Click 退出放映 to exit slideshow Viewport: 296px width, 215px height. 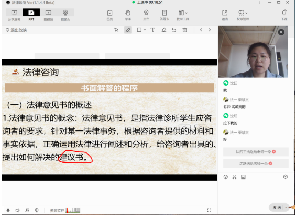click(x=16, y=30)
